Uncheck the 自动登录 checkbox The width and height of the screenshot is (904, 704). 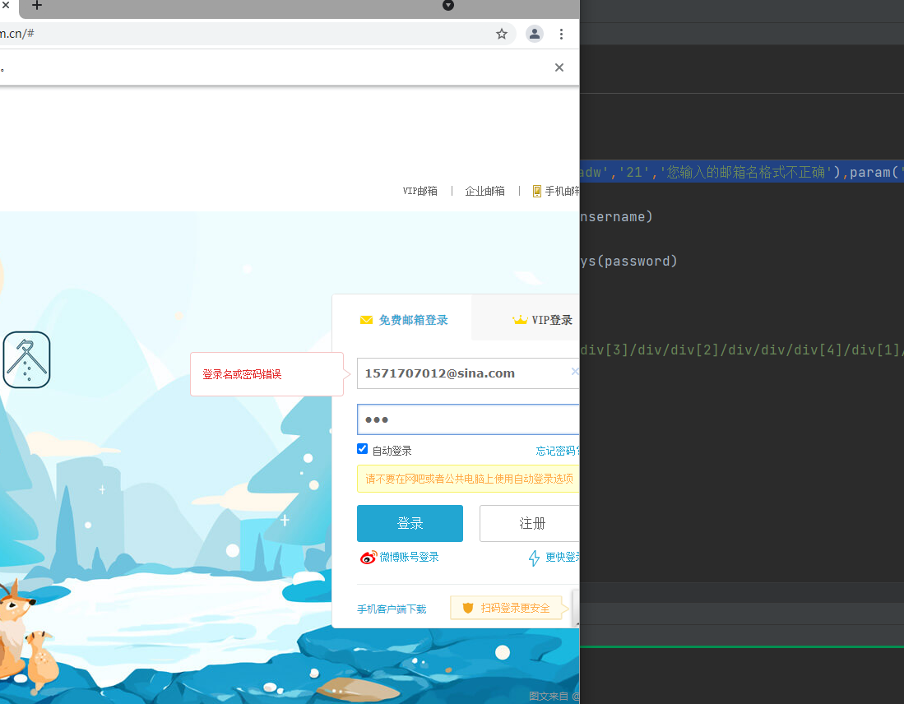click(363, 448)
